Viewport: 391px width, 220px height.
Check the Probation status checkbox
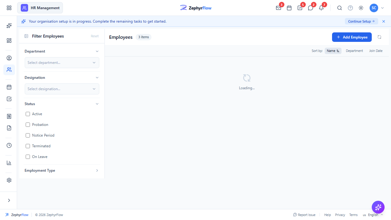tap(28, 125)
